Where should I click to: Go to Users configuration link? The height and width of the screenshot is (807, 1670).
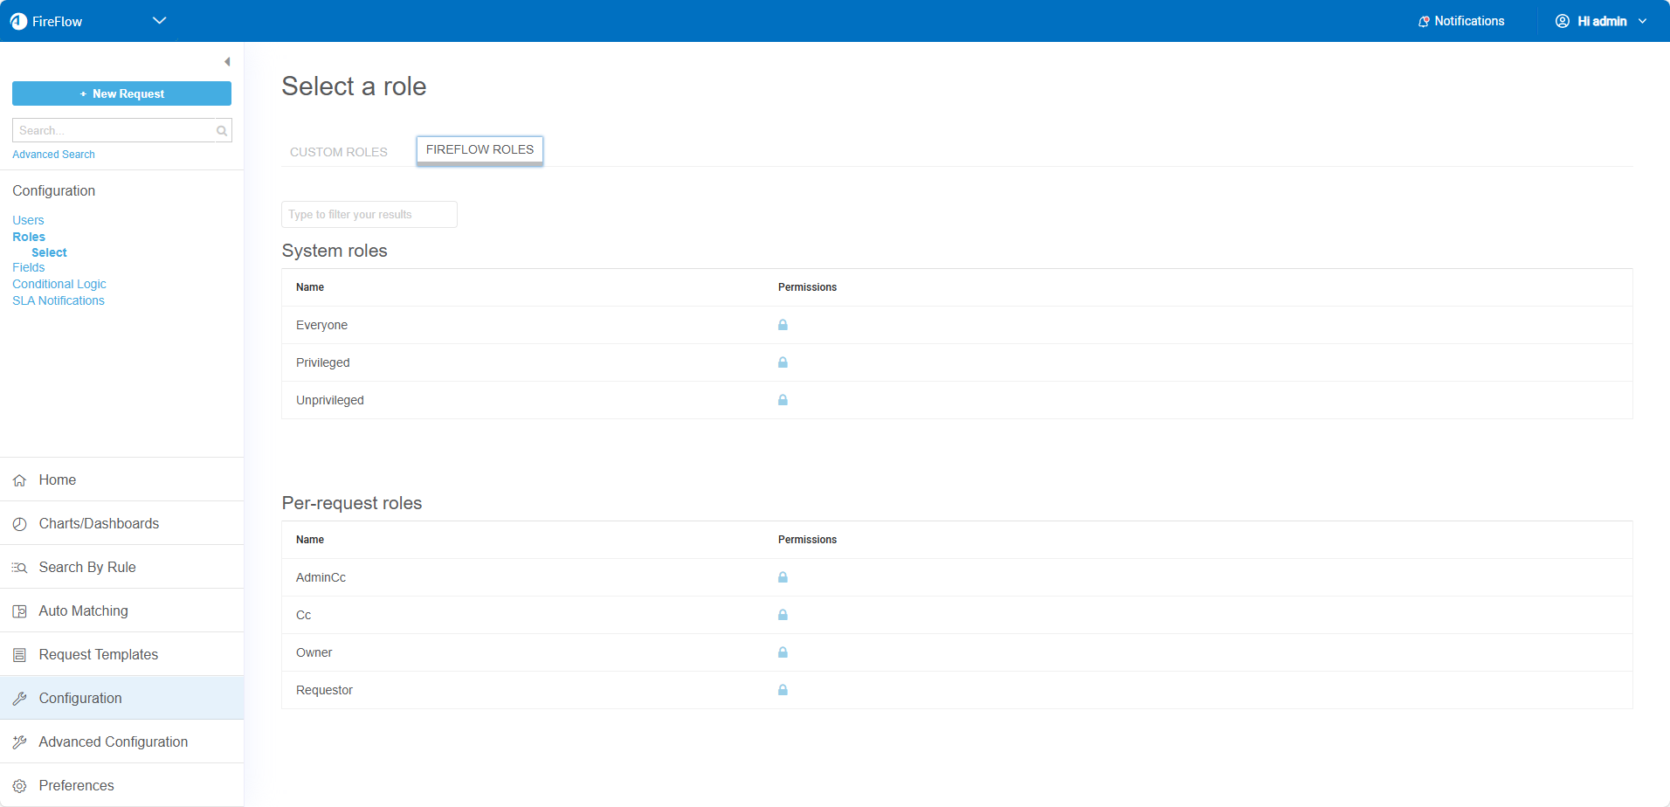[x=28, y=220]
